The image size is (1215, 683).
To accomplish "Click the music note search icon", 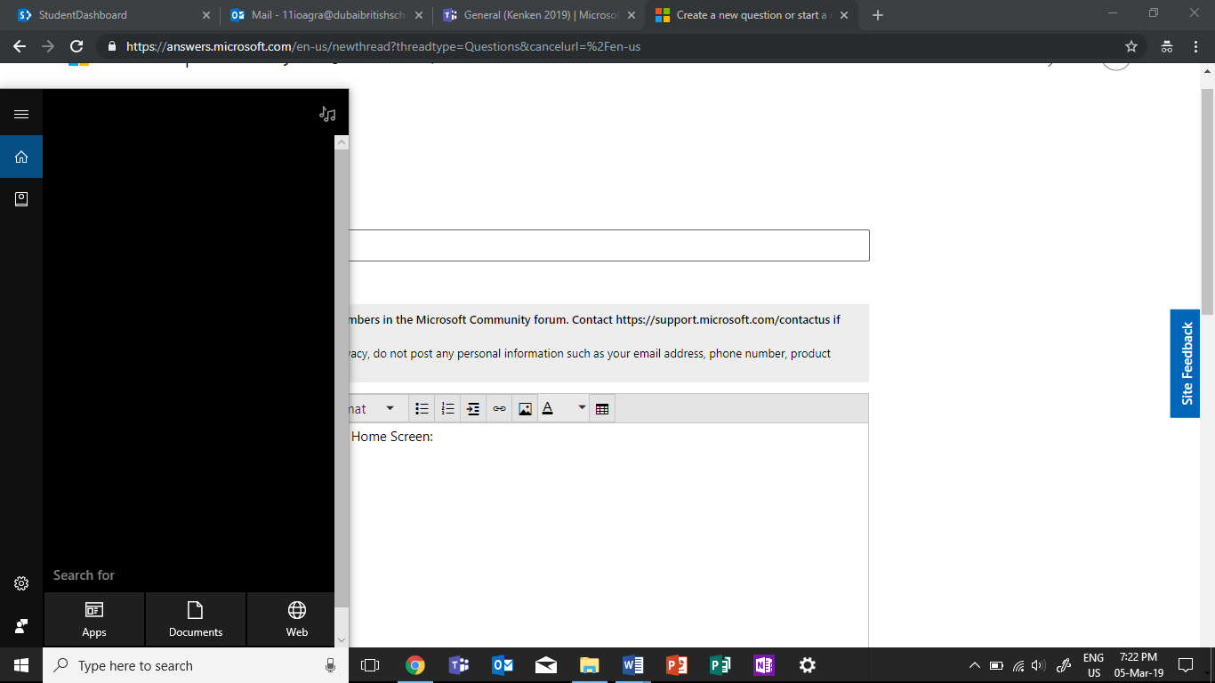I will coord(328,114).
